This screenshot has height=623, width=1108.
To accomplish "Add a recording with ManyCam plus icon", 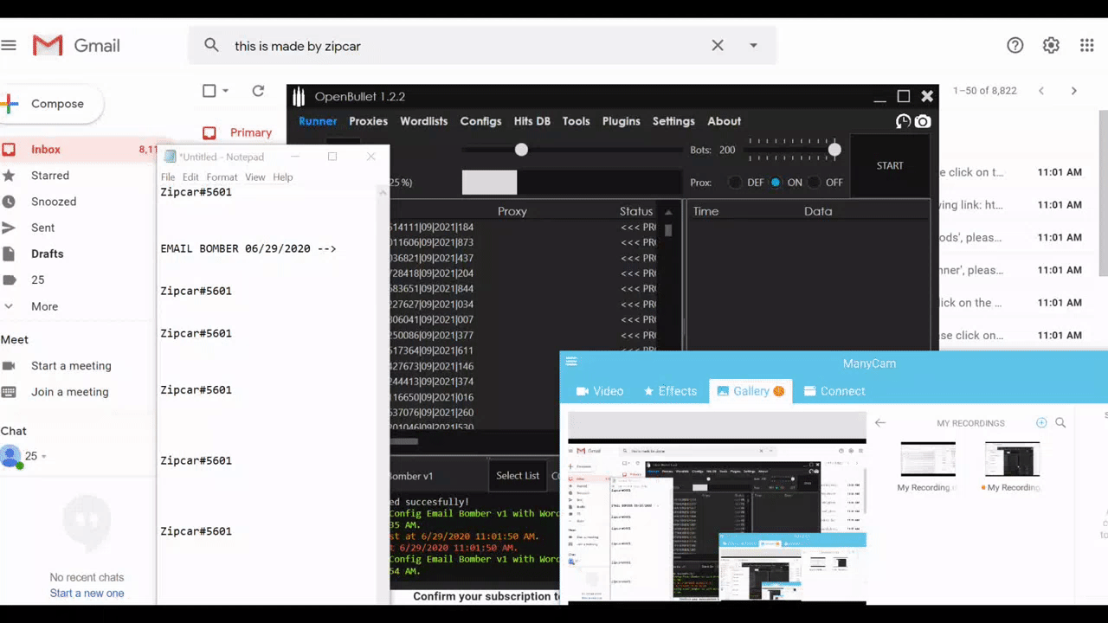I will tap(1041, 423).
